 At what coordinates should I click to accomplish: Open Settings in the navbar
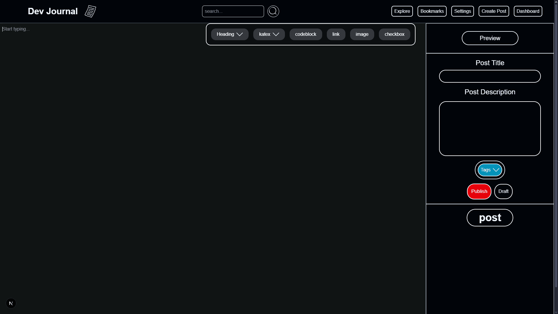click(x=462, y=11)
